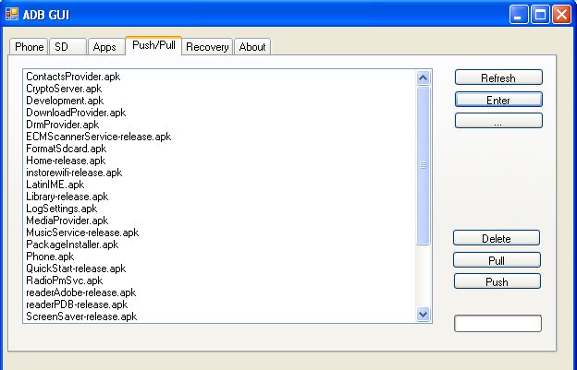Select MusicService-release.apk in the list
The width and height of the screenshot is (577, 370).
tap(220, 233)
